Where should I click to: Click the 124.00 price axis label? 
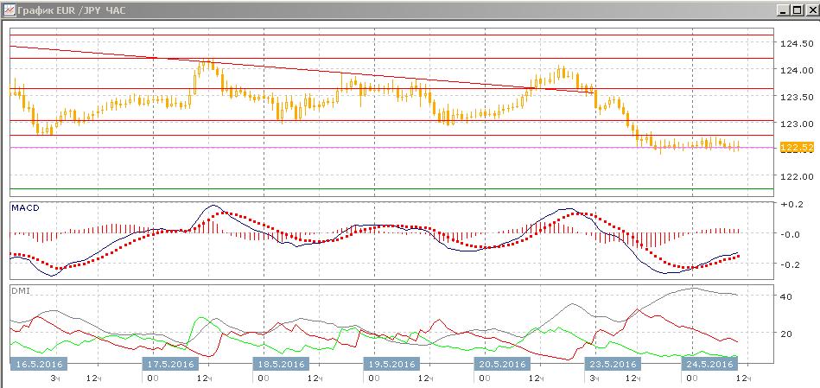pyautogui.click(x=795, y=70)
